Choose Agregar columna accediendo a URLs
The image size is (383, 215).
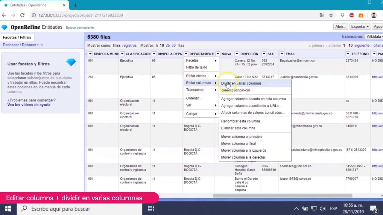255,106
